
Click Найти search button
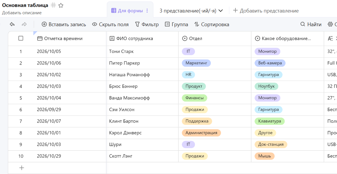[311, 24]
